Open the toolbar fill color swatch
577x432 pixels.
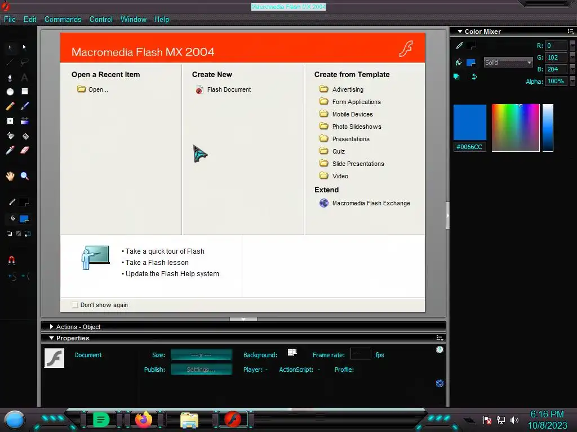(24, 219)
